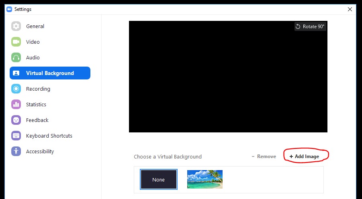Choose the tropical beach background thumbnail
Image resolution: width=362 pixels, height=199 pixels.
point(205,179)
